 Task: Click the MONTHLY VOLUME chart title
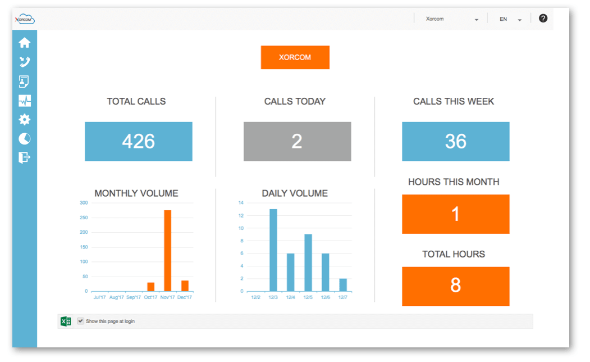point(136,193)
